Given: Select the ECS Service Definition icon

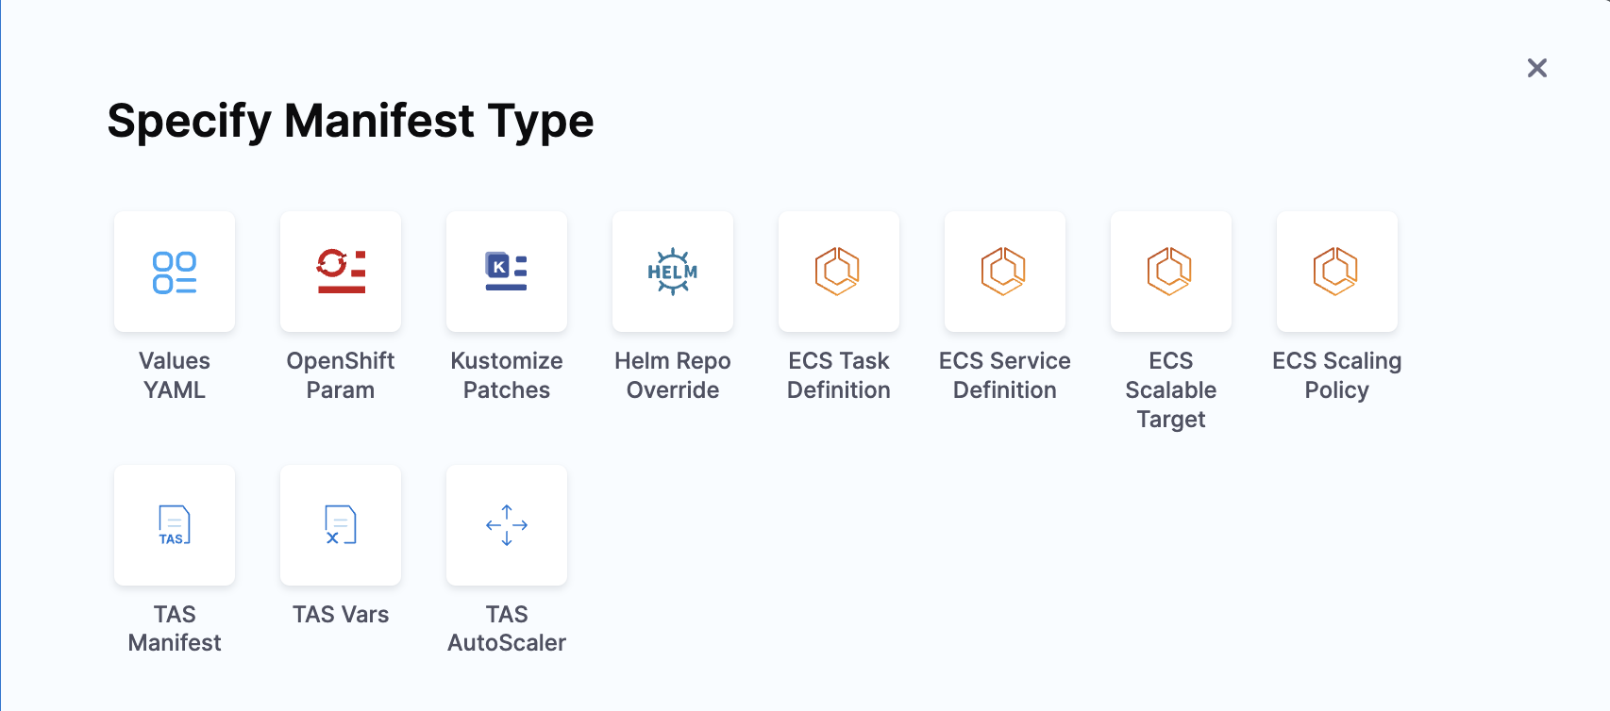Looking at the screenshot, I should click(1005, 272).
